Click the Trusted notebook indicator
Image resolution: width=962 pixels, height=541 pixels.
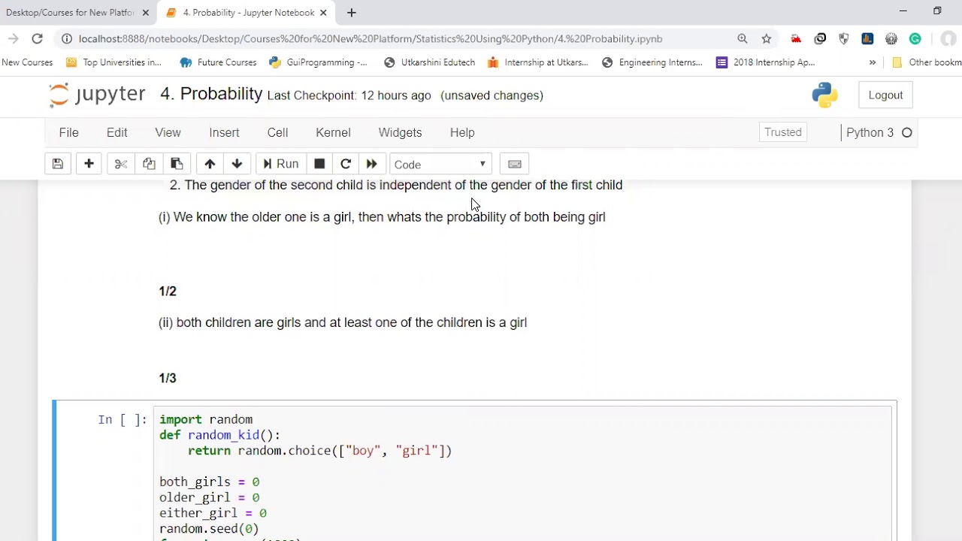point(783,132)
